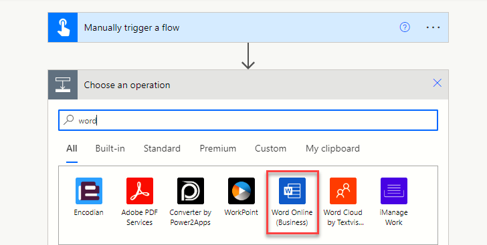Open help for Manually trigger a flow
Viewport: 487px width, 245px height.
[x=405, y=27]
